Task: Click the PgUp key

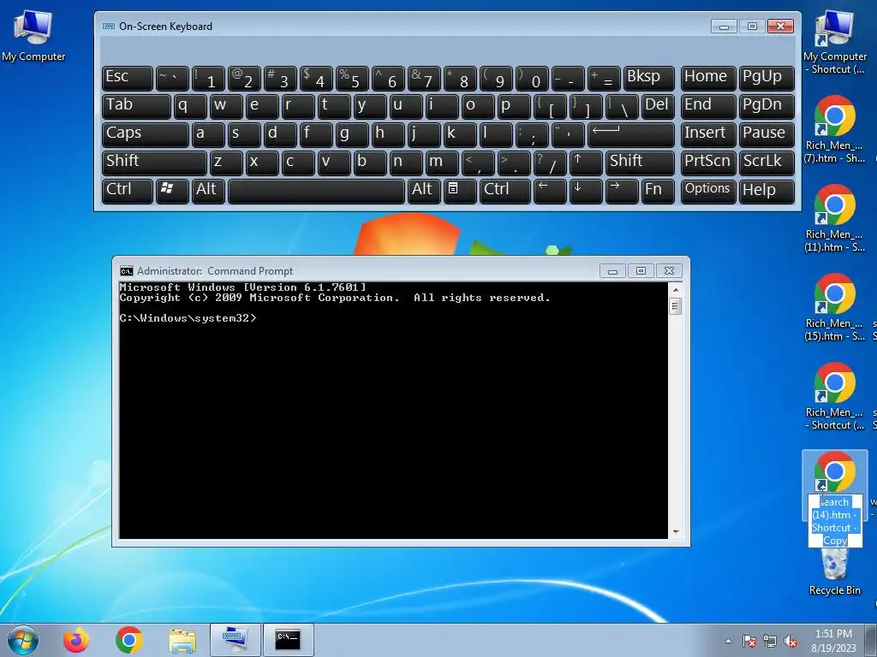Action: point(767,78)
